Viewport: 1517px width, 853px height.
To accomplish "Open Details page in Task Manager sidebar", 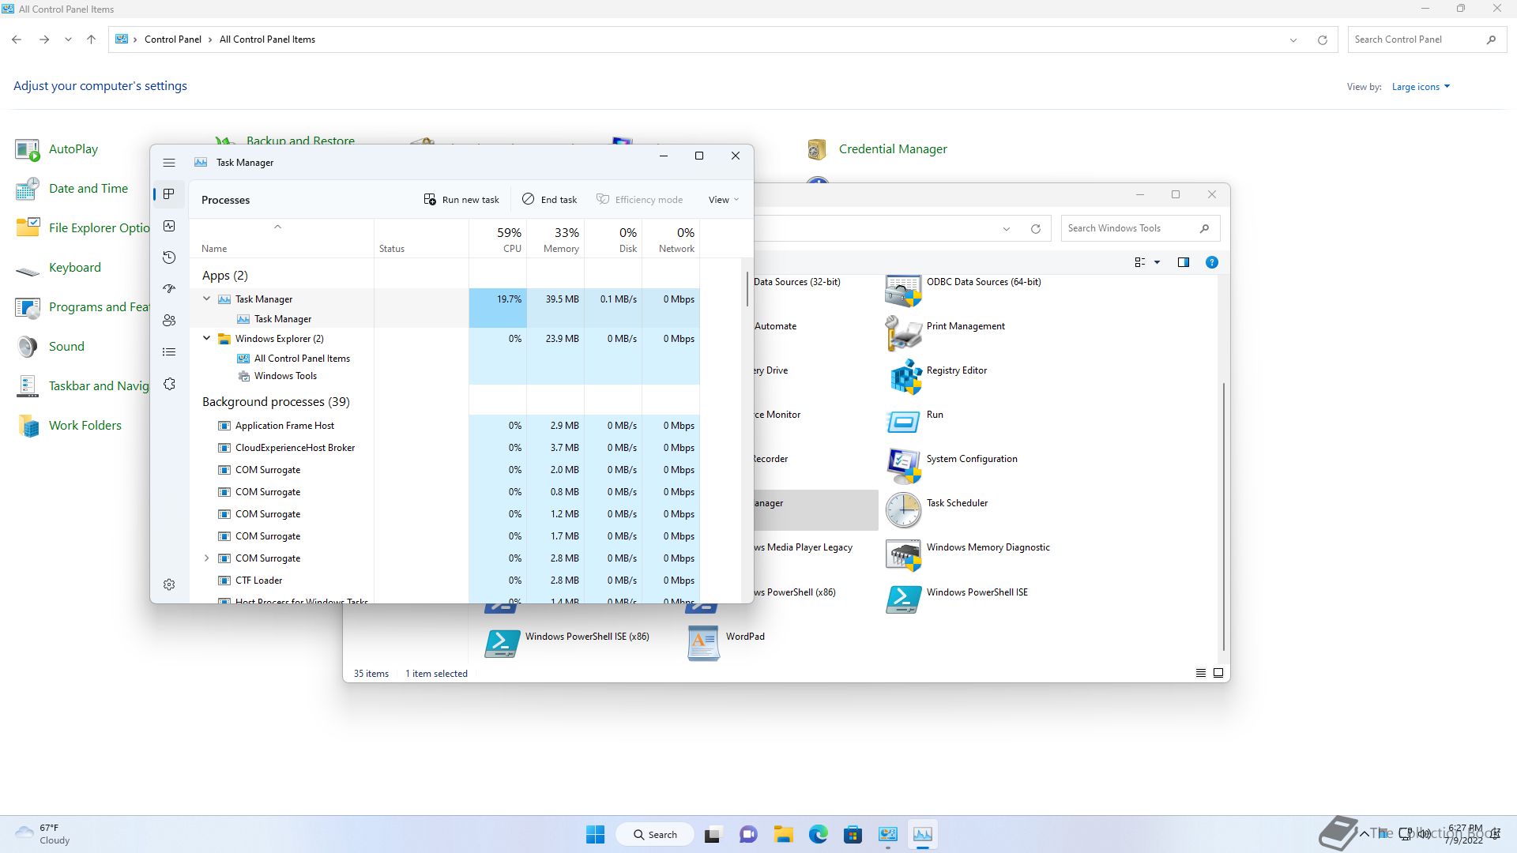I will [x=168, y=352].
